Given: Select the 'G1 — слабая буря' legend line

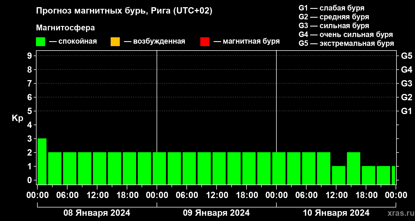Looking at the screenshot, I should 331,8.
